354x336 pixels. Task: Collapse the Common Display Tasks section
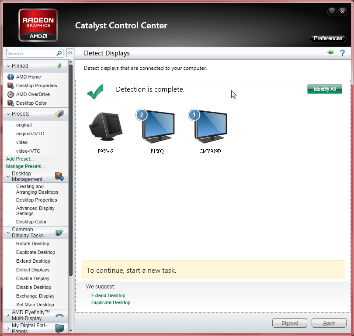(8, 232)
